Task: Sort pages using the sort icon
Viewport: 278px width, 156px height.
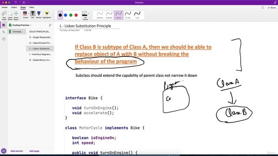Action: tap(50, 25)
